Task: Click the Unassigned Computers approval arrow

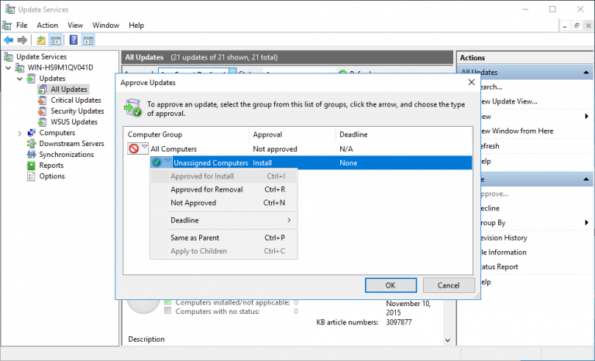Action: click(x=167, y=162)
